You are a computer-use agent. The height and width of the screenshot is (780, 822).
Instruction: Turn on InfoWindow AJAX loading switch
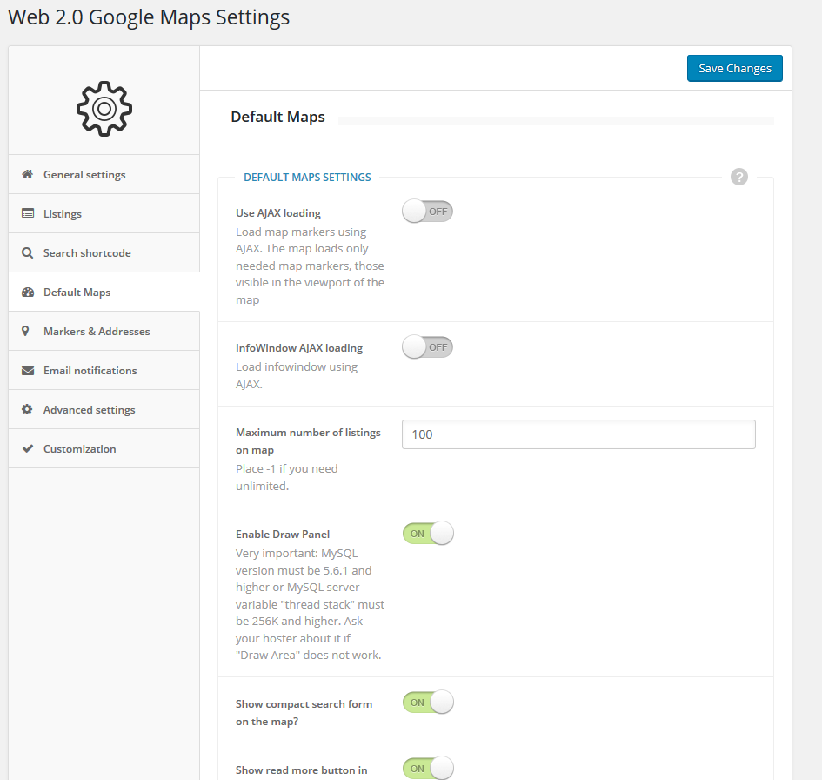(x=427, y=347)
